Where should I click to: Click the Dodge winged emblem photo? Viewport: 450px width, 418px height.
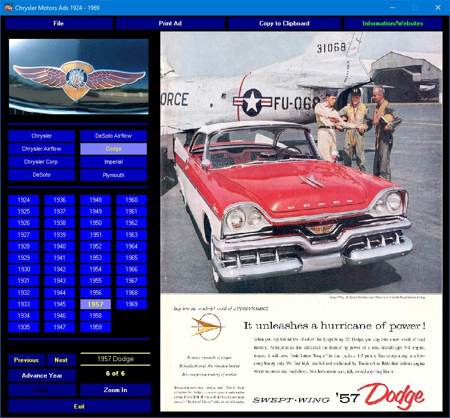pyautogui.click(x=78, y=76)
